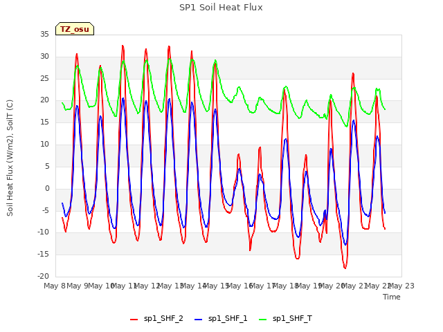The width and height of the screenshot is (443, 332).
Task: Click the 0 y-axis tick label
Action: click(x=47, y=188)
